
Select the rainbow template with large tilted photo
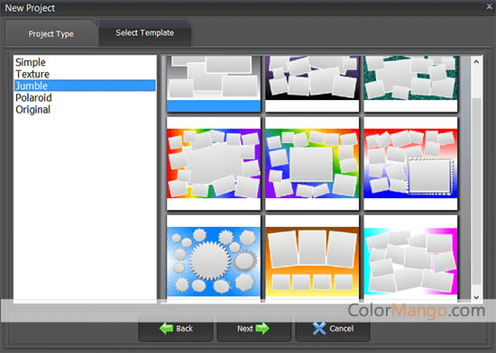coord(214,163)
